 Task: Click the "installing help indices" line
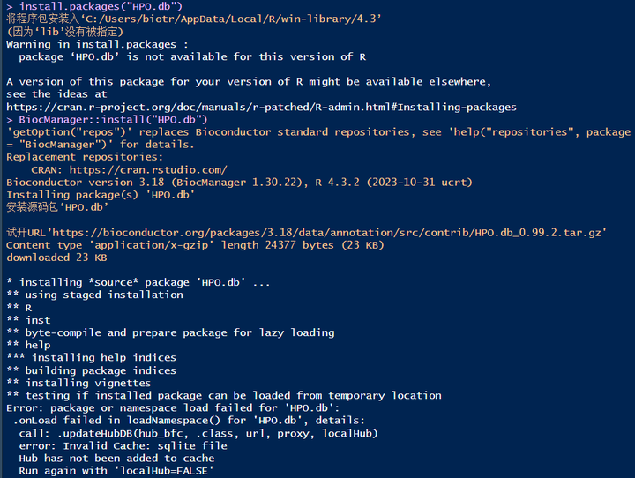pos(103,357)
